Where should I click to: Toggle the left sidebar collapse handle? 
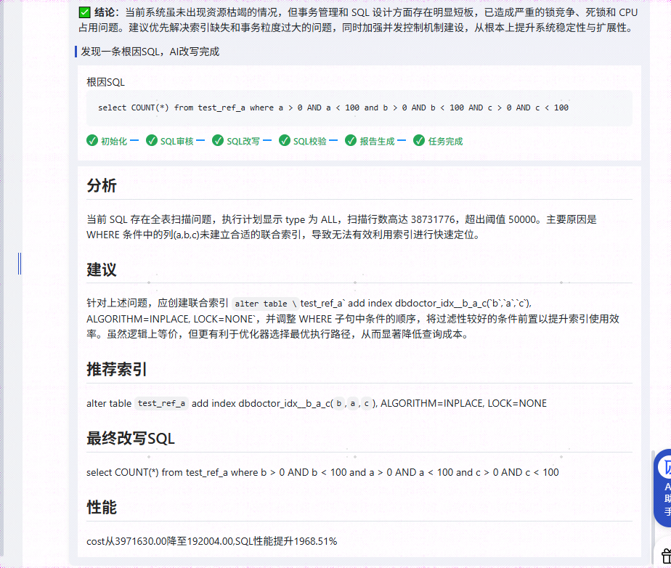[x=20, y=264]
